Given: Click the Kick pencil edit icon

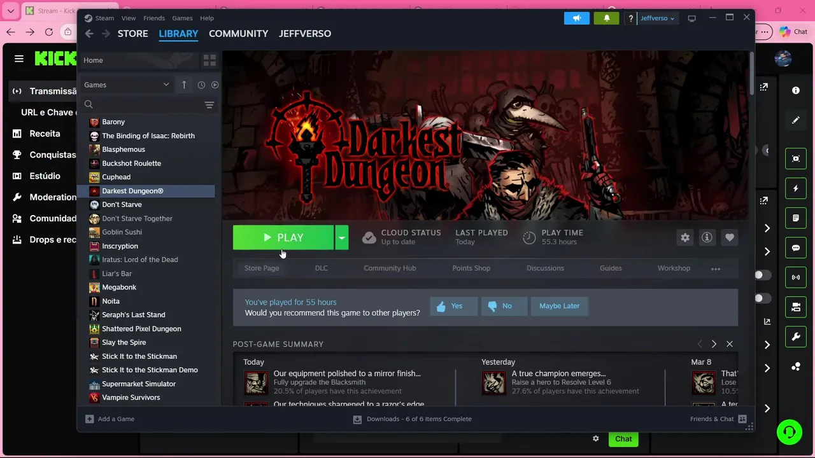Looking at the screenshot, I should [x=796, y=120].
